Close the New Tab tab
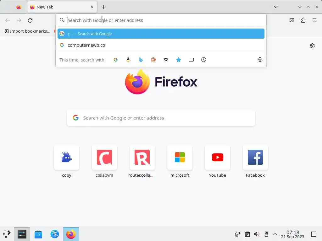The height and width of the screenshot is (241, 322). point(92,7)
